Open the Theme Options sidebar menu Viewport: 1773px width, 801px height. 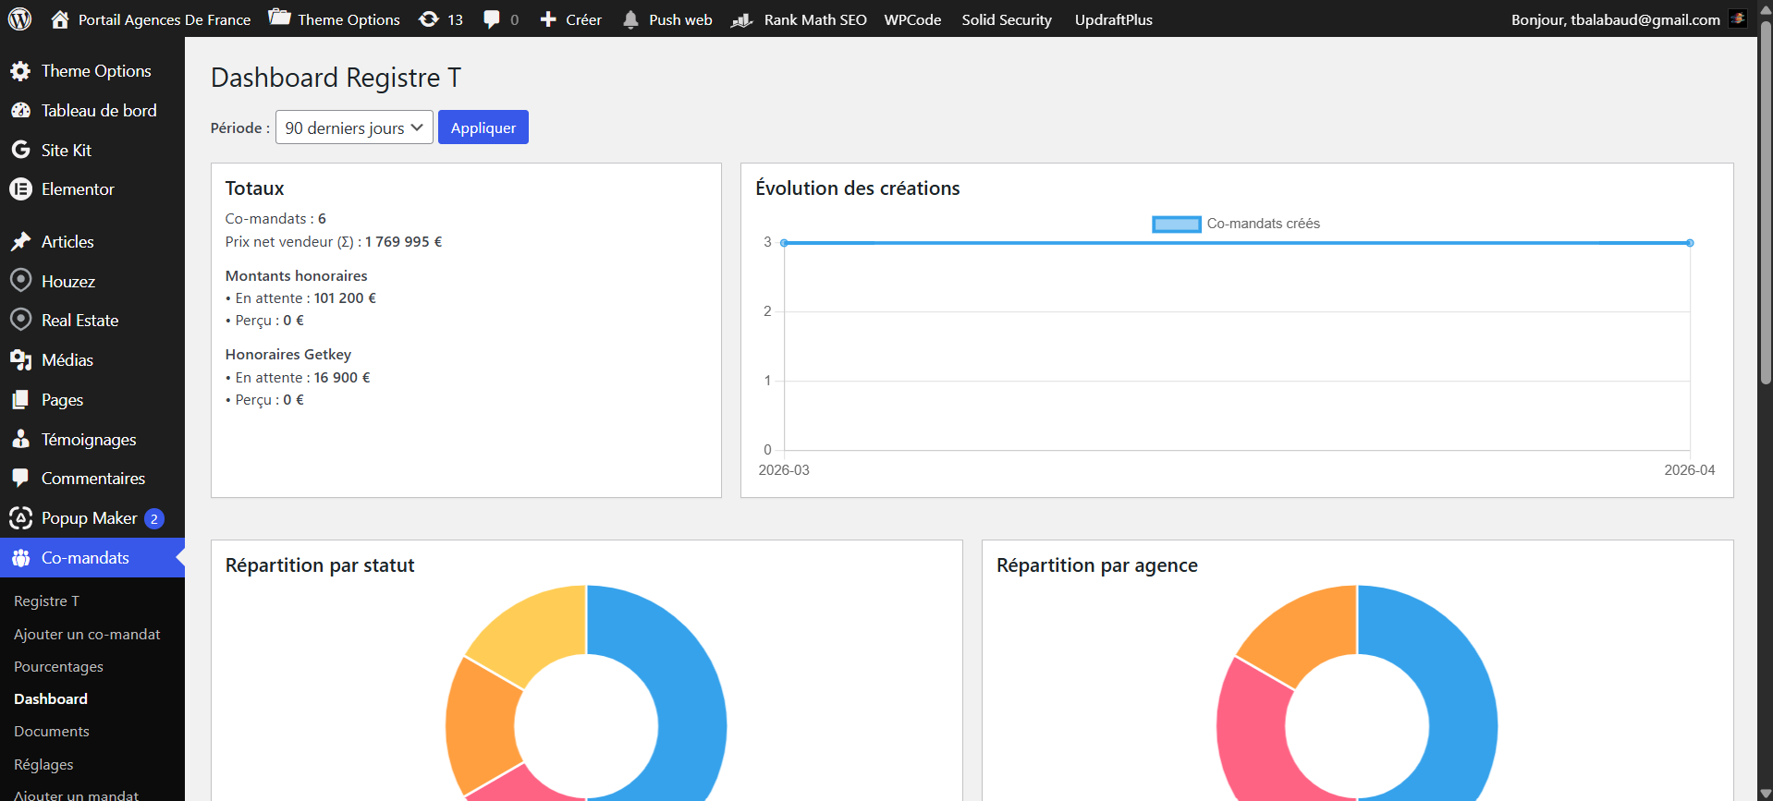point(92,71)
